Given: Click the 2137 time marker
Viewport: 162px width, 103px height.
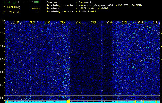Looking at the screenshot, I should 109,22.
